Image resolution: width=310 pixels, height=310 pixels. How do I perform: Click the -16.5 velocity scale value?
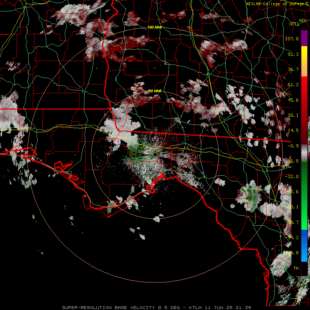[292, 161]
